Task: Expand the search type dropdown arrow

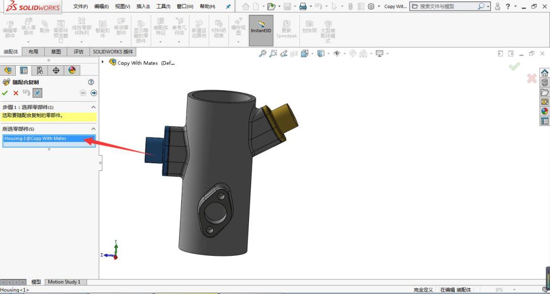Action: 488,6
